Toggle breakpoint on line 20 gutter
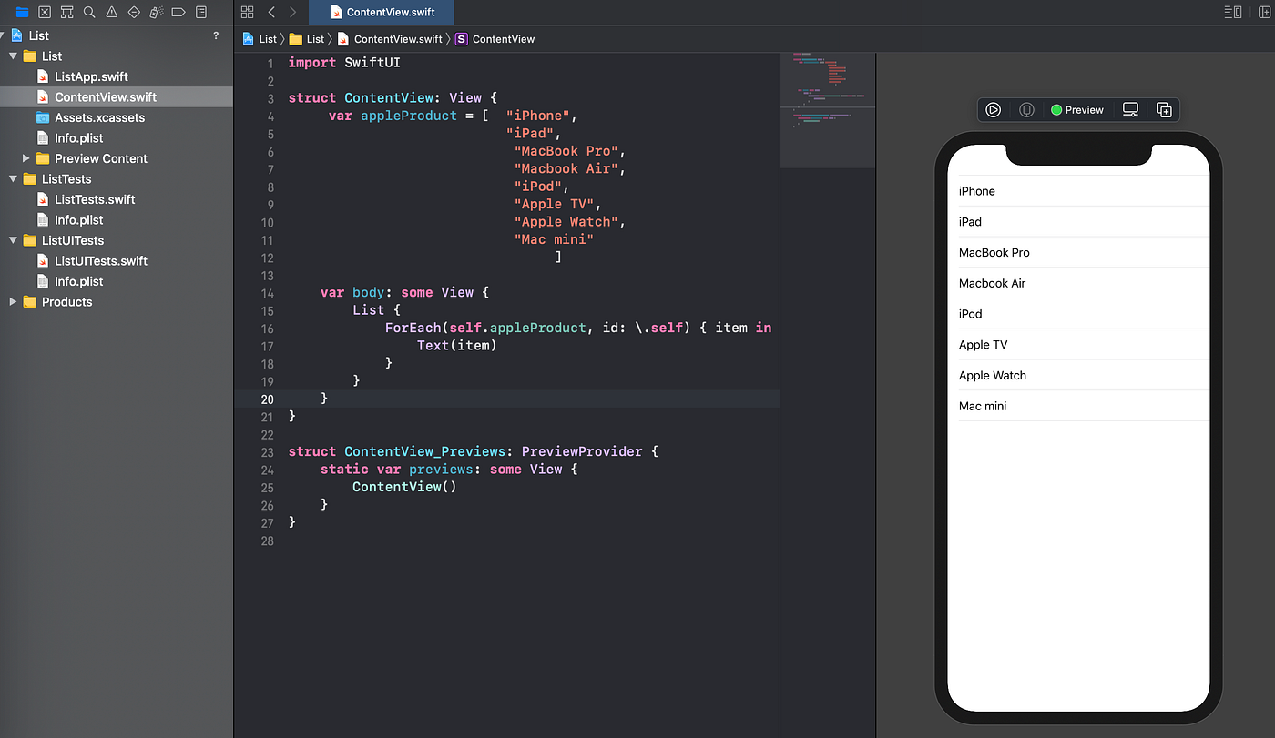The image size is (1275, 738). click(267, 399)
